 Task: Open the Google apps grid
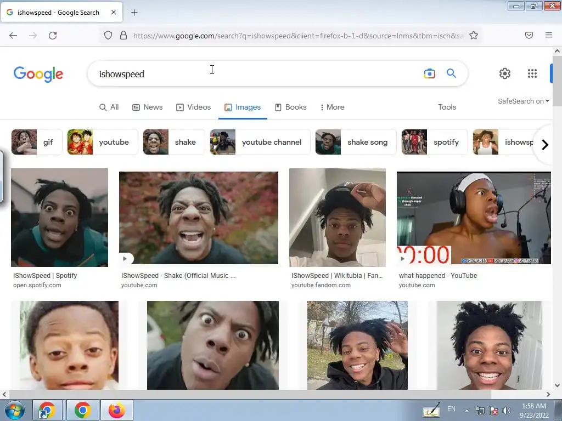tap(532, 73)
